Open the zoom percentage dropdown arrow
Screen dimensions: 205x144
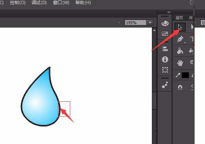(x=150, y=23)
